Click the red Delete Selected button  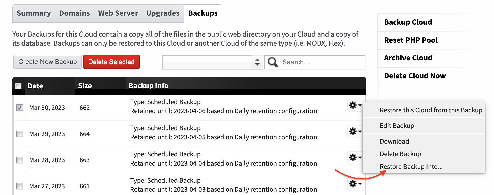click(111, 62)
